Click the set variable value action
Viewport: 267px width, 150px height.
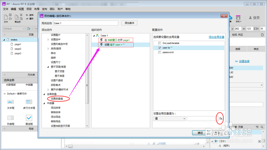coord(57,99)
